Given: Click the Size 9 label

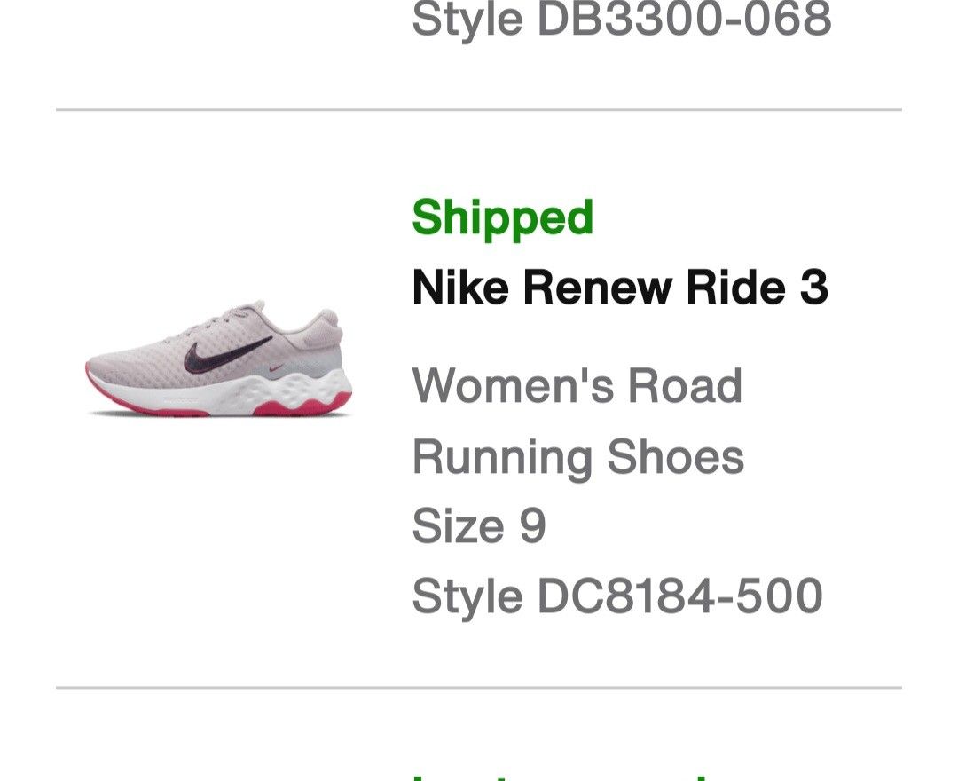Looking at the screenshot, I should 478,526.
